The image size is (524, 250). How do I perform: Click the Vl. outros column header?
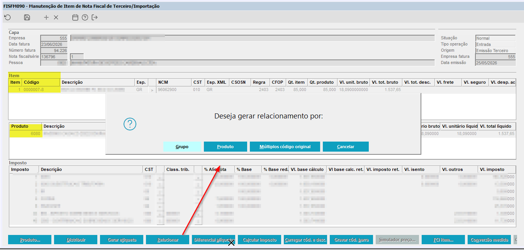coord(458,169)
